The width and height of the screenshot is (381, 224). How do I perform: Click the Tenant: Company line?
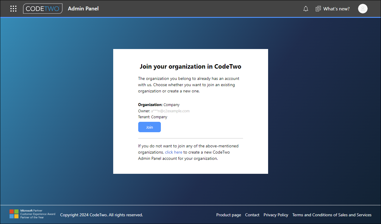click(153, 117)
